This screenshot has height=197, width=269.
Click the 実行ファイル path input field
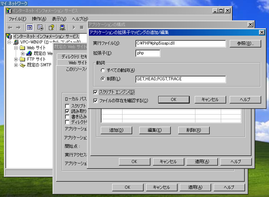tap(180, 44)
